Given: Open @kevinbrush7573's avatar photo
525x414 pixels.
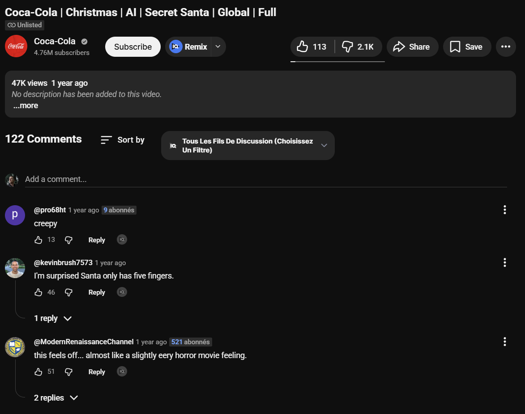Looking at the screenshot, I should click(x=15, y=268).
